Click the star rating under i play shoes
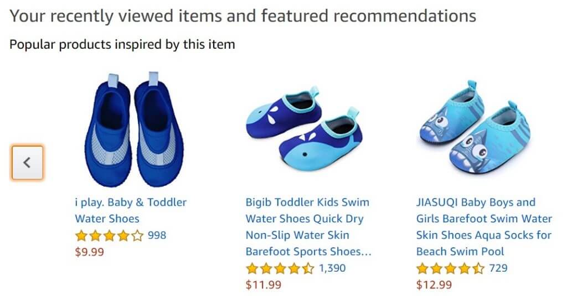The width and height of the screenshot is (567, 296). coord(109,236)
